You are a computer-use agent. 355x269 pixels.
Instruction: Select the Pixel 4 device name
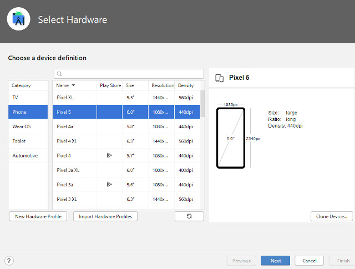click(x=64, y=155)
